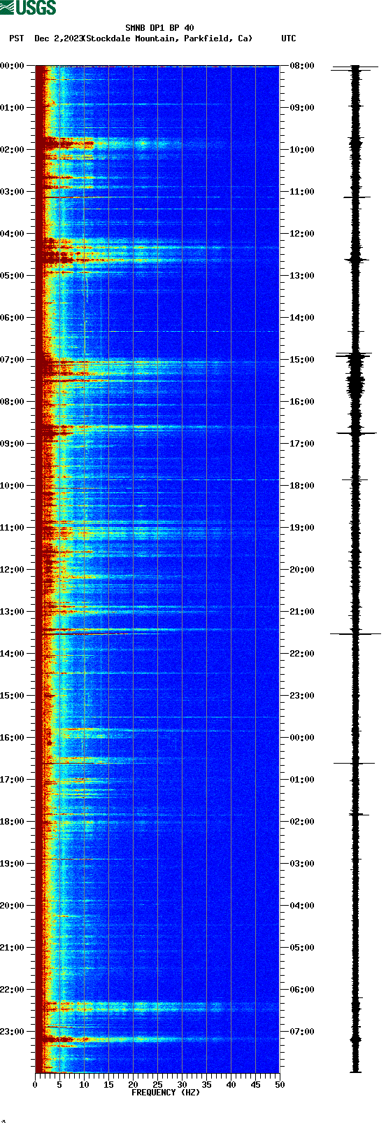
Task: Click the 15 Hz frequency tick label
Action: (108, 1085)
